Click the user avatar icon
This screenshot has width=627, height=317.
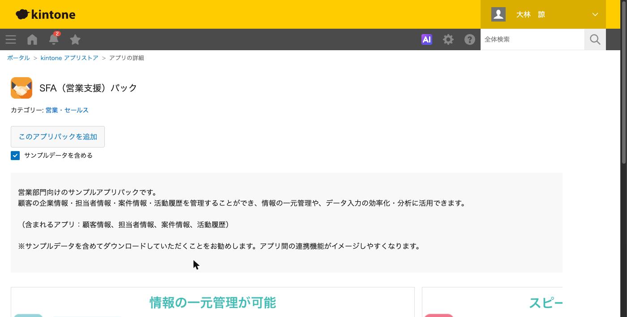(498, 14)
